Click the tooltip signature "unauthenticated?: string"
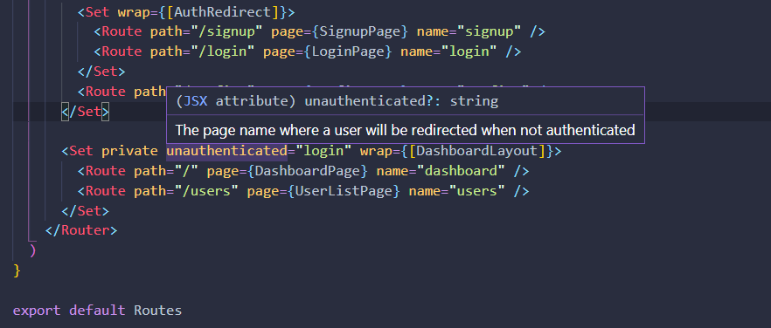The height and width of the screenshot is (328, 771). pos(401,101)
